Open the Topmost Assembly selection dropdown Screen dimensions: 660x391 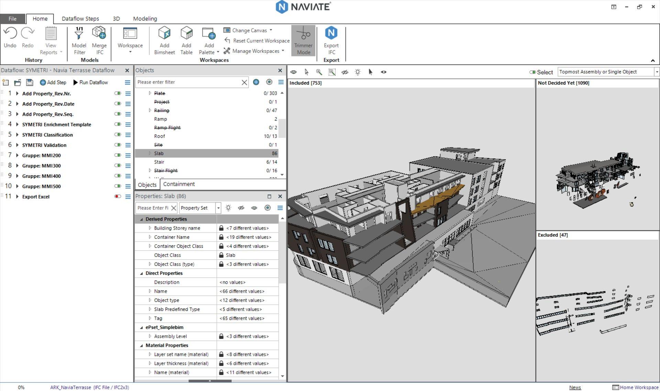coord(657,72)
